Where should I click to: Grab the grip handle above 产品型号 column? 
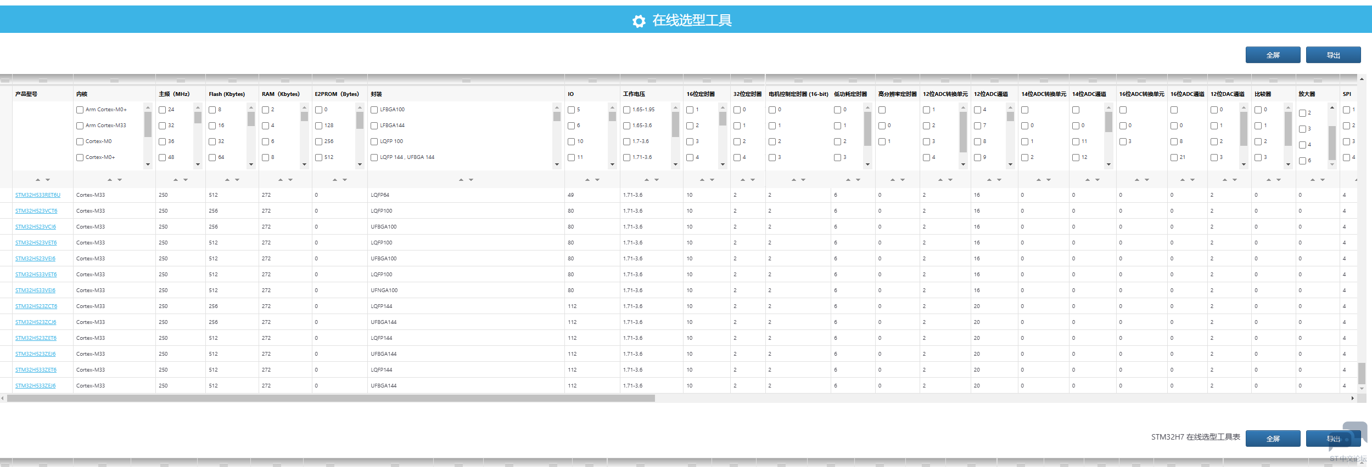(x=43, y=81)
